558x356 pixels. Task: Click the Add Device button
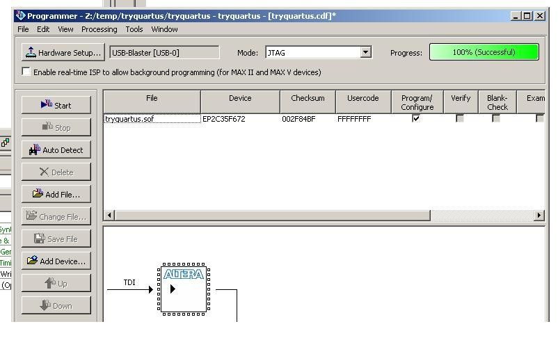click(x=56, y=261)
